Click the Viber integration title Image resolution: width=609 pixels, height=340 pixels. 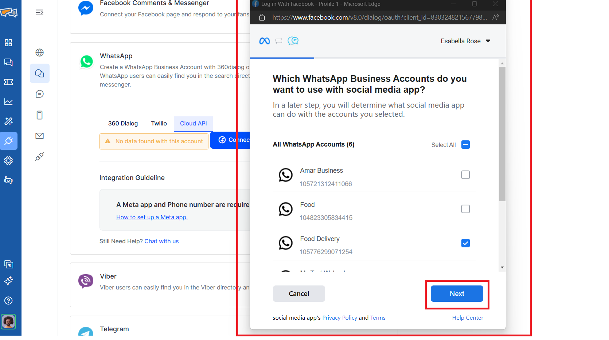(x=108, y=276)
